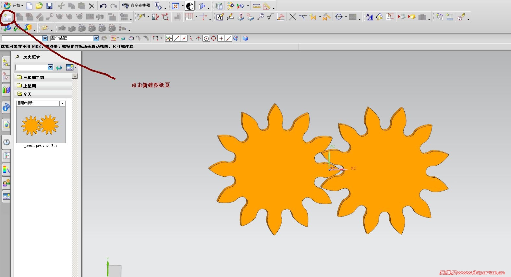This screenshot has width=511, height=277.
Task: Toggle the black-and-white monochrome display button
Action: pyautogui.click(x=190, y=6)
